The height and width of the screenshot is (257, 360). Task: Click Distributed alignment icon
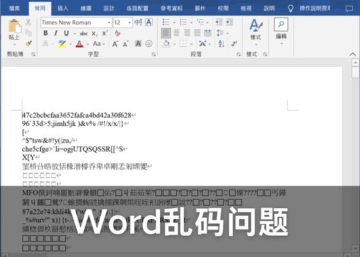[x=208, y=33]
